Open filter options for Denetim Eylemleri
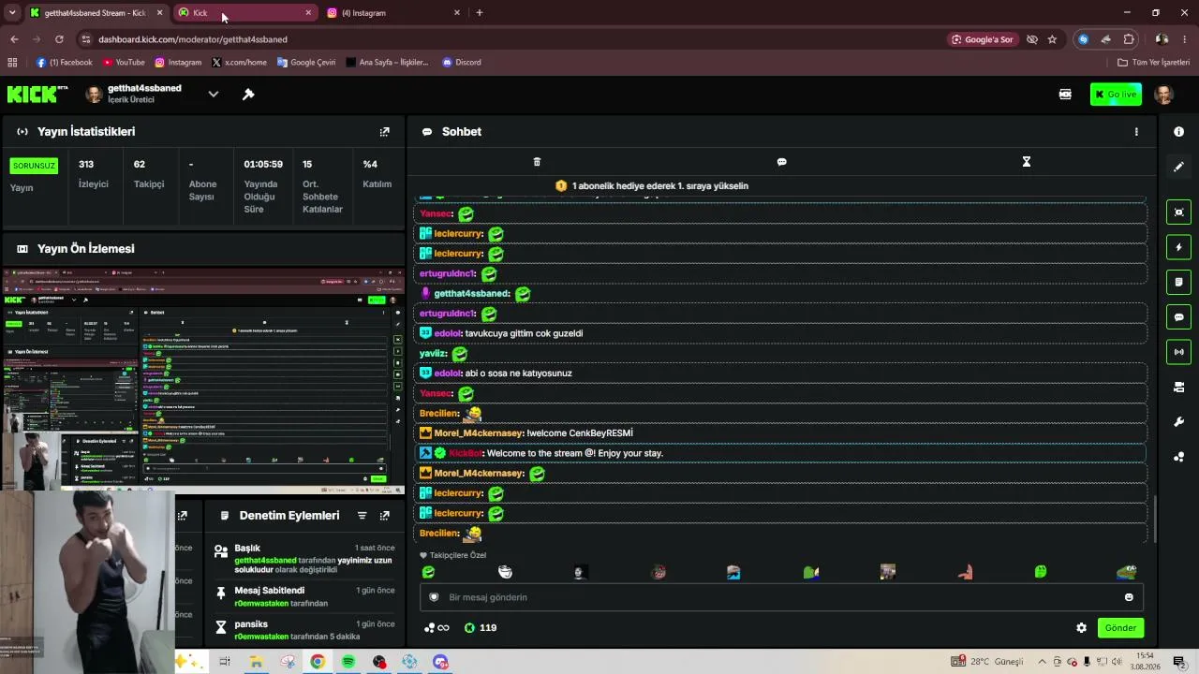The image size is (1199, 674). click(x=362, y=516)
